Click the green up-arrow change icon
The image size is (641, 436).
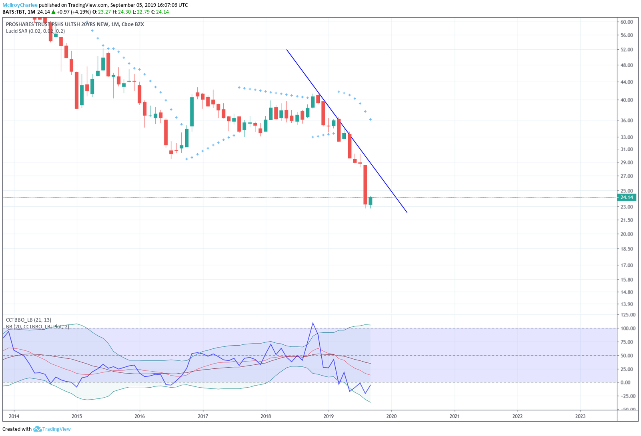point(53,12)
